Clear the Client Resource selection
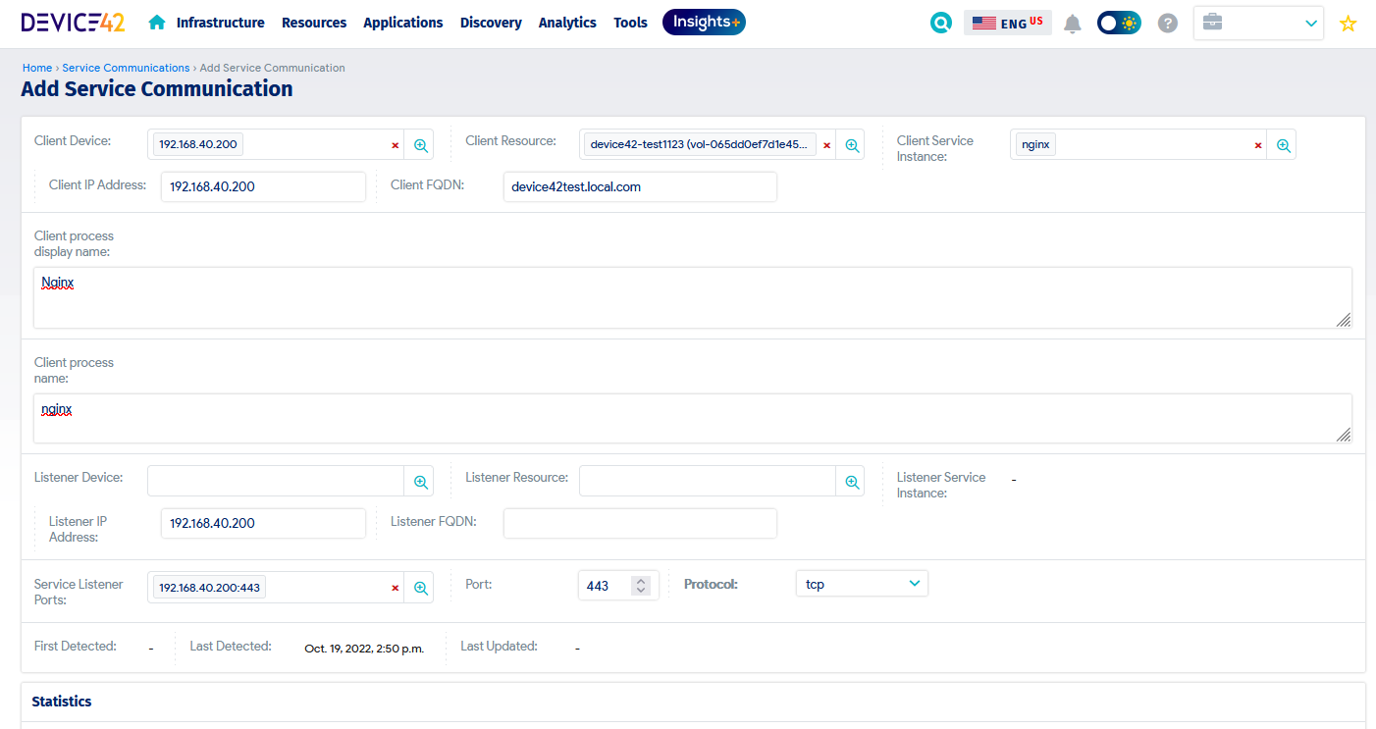This screenshot has width=1376, height=729. [x=826, y=145]
